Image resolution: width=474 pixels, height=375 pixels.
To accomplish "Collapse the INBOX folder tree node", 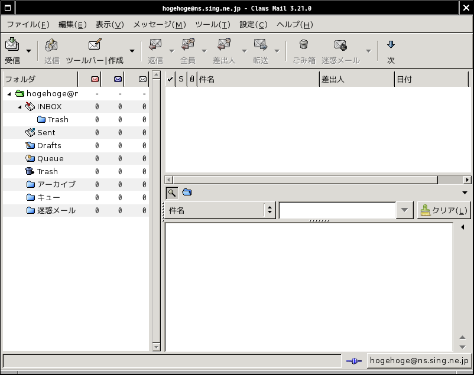I will point(20,107).
